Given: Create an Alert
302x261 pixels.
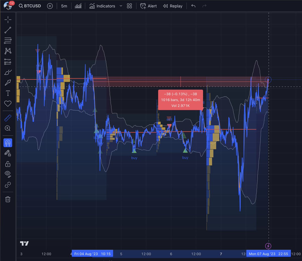Looking at the screenshot, I should (148, 6).
